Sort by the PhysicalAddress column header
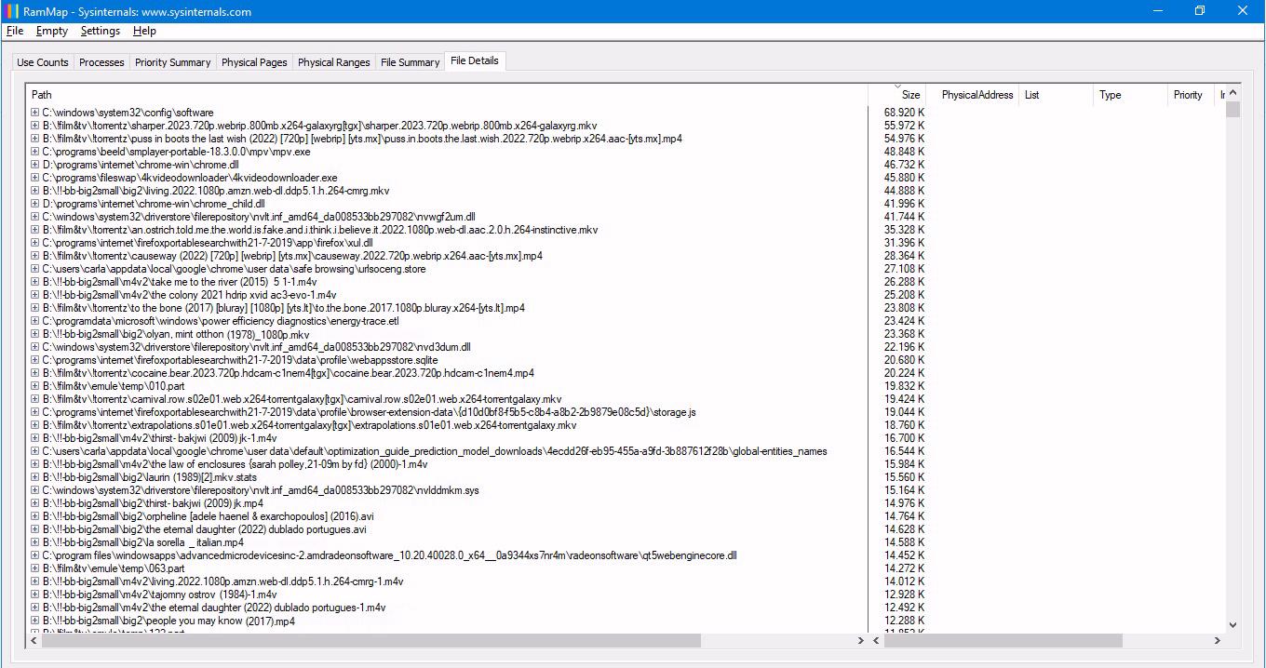The width and height of the screenshot is (1266, 668). (x=972, y=94)
